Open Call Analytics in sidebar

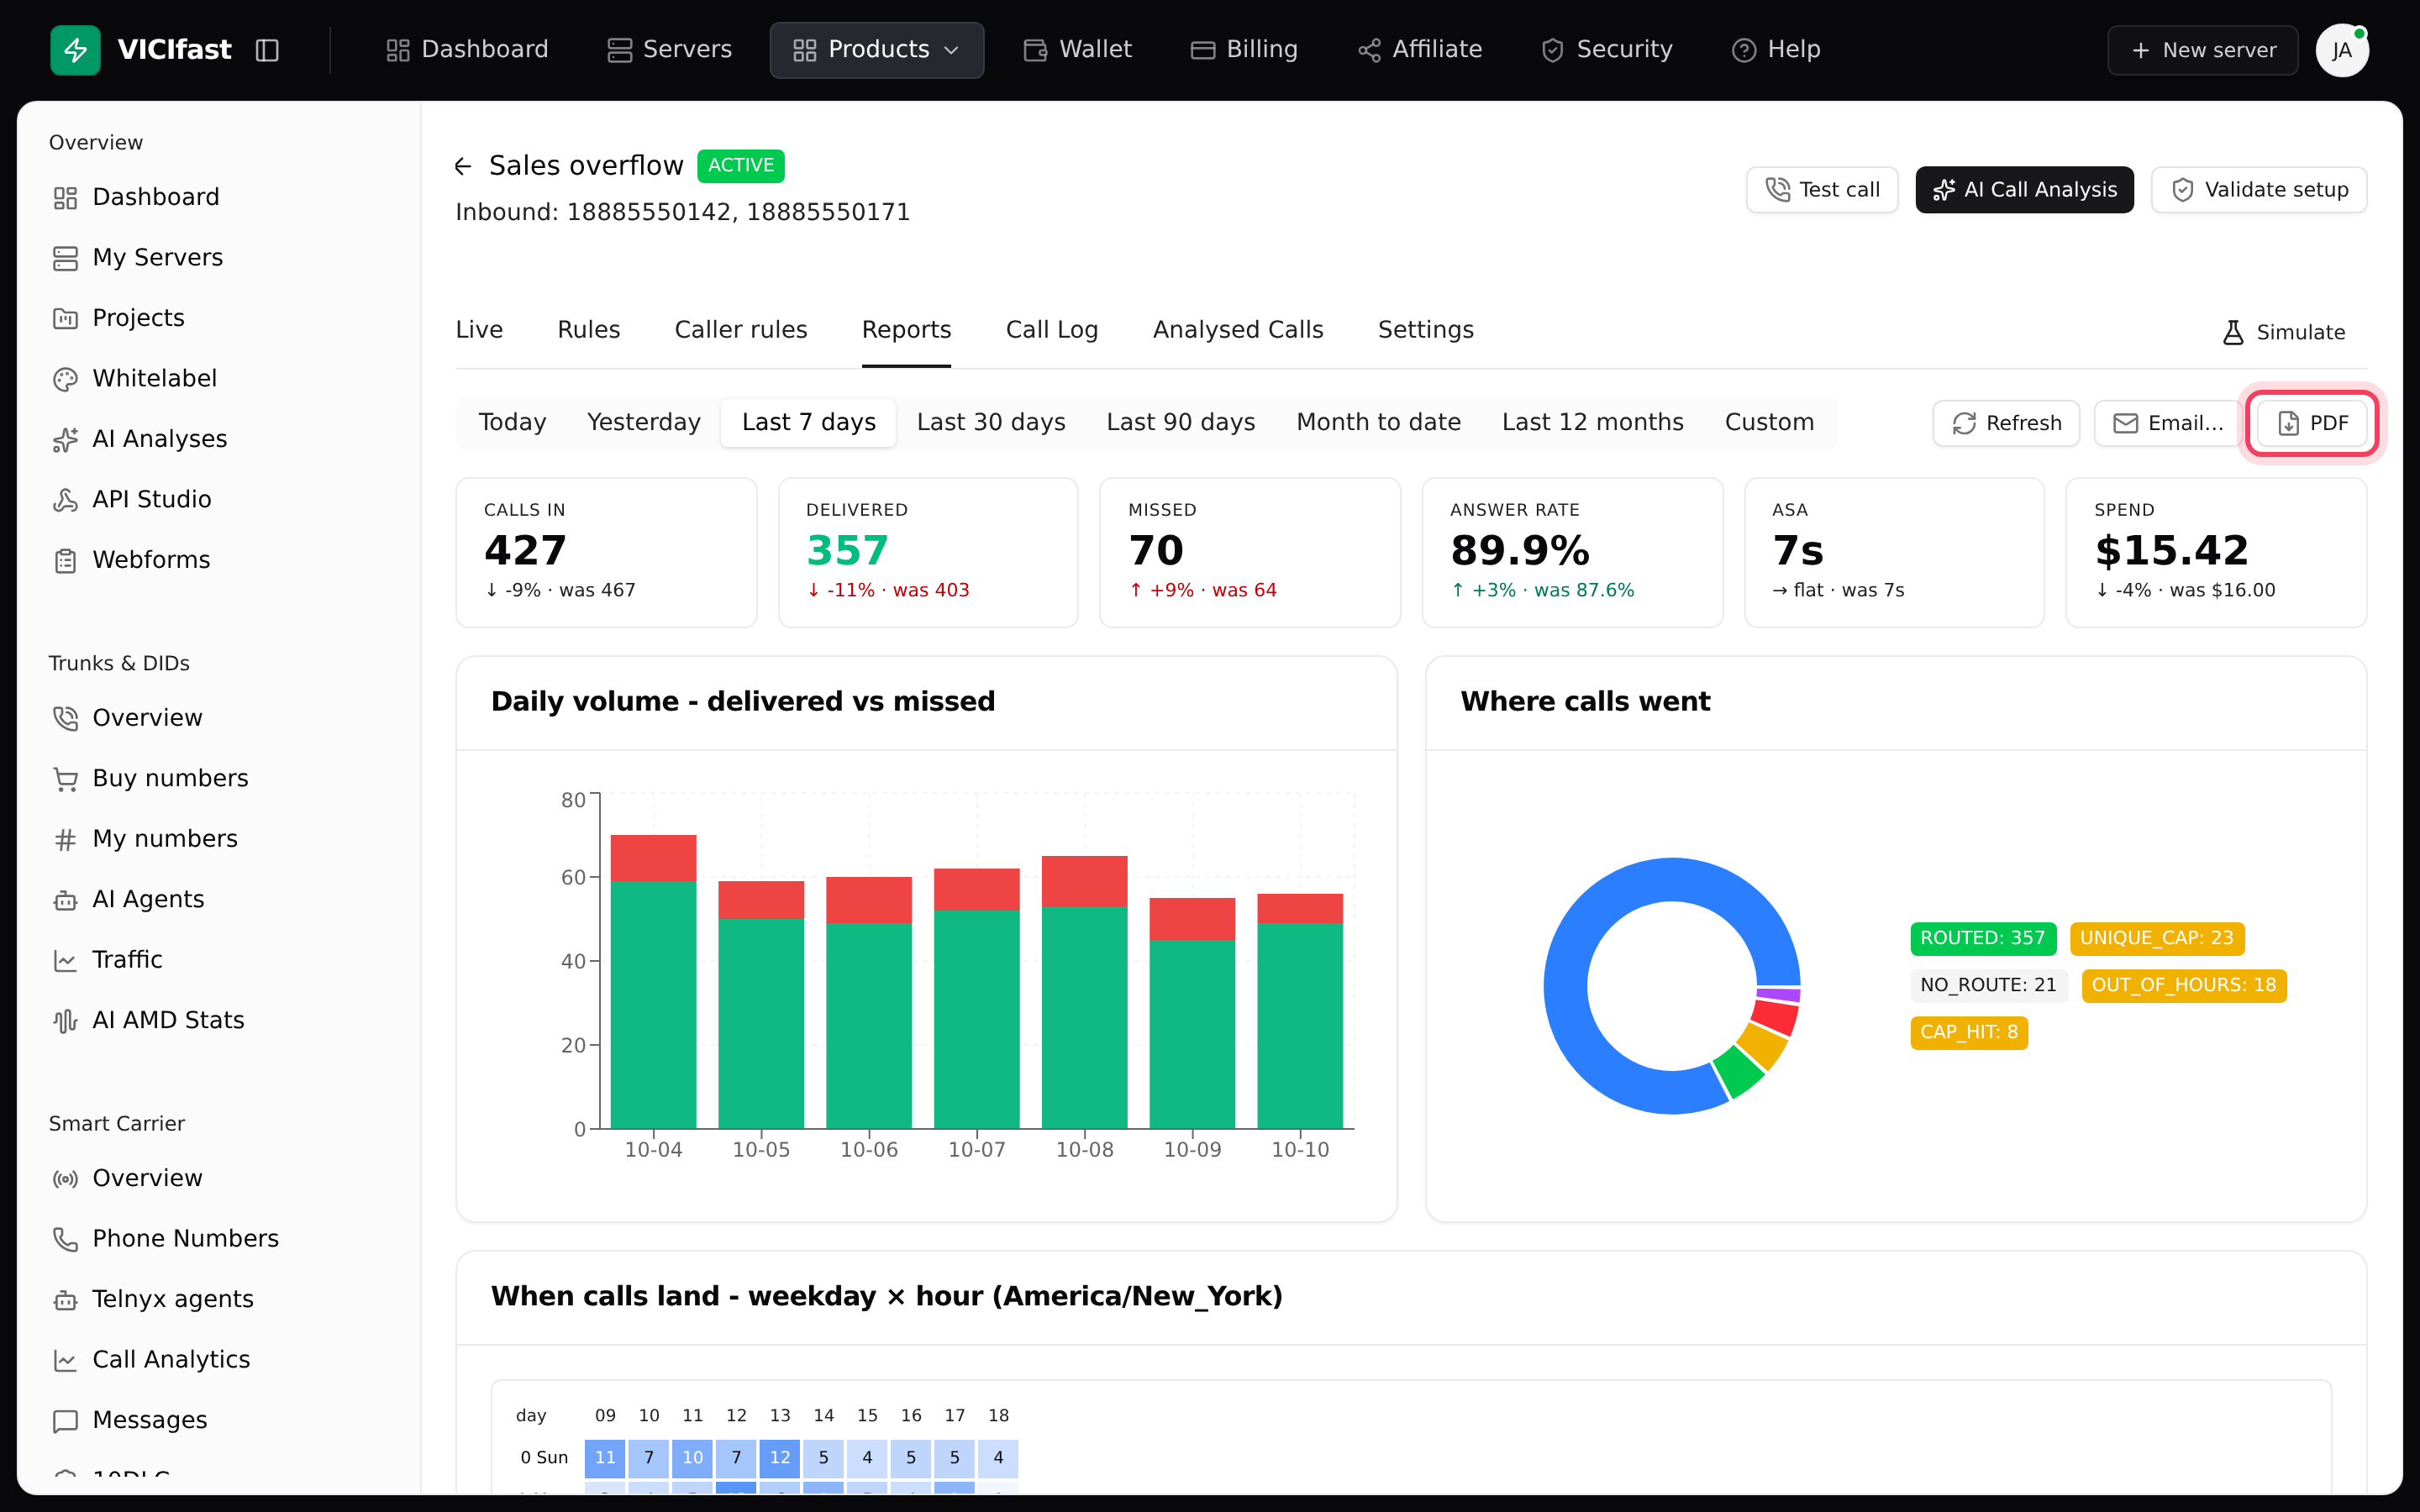tap(219, 1360)
